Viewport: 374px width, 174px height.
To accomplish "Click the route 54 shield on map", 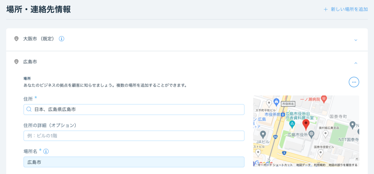I will 275,137.
